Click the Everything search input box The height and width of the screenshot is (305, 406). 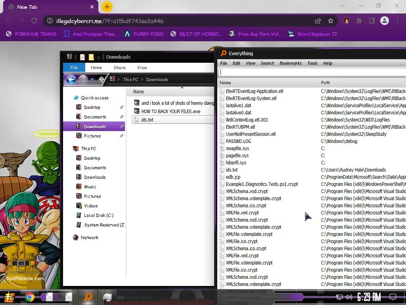[312, 72]
